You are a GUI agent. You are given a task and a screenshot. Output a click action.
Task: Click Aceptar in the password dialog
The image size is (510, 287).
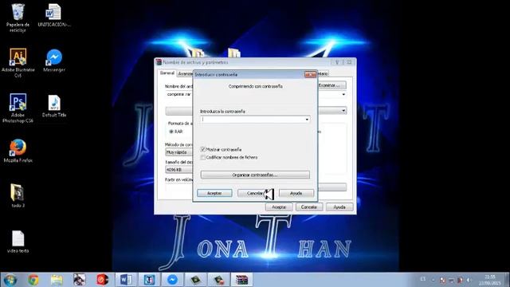214,193
